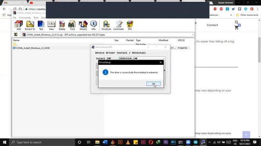Expand the Select INF combo box
Screen dimensions: 261x146
pyautogui.click(x=164, y=58)
